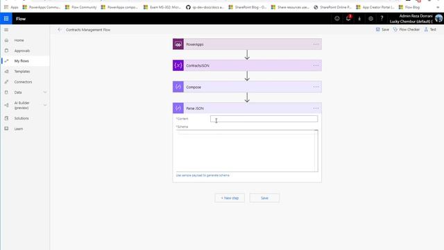444x250 pixels.
Task: Click the Parse JSON action icon
Action: 178,108
